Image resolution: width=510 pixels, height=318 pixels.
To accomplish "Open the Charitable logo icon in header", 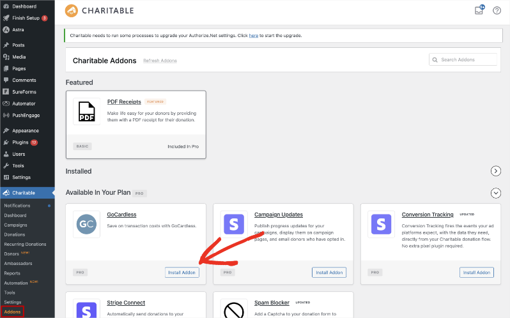I will tap(71, 11).
